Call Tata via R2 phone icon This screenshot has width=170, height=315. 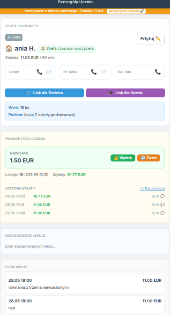158,72
